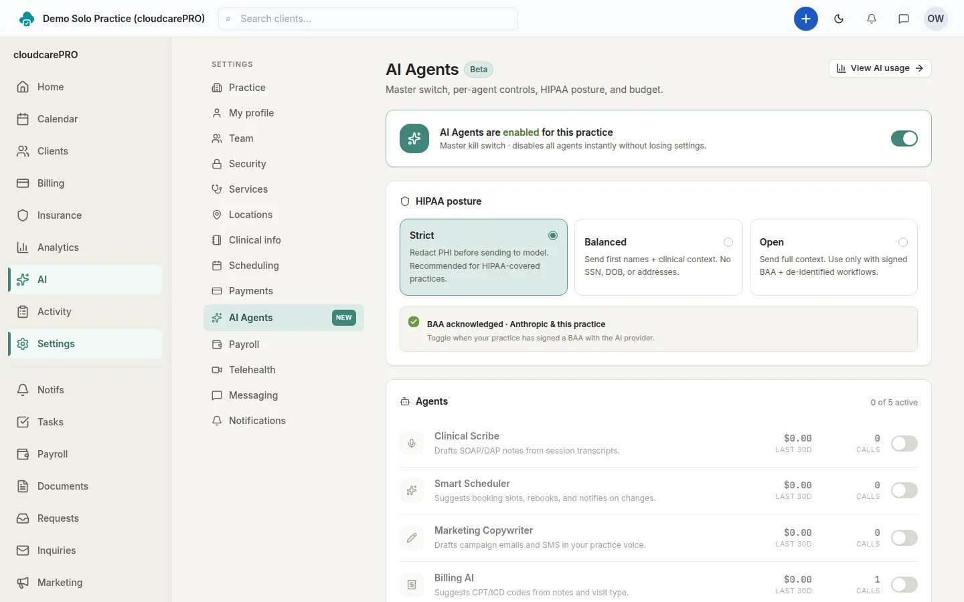Click the Payroll wallet icon in main sidebar
Image resolution: width=964 pixels, height=602 pixels.
23,454
